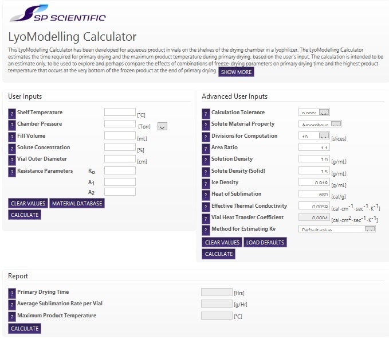Click the Shelf Temperature input field
Image resolution: width=389 pixels, height=338 pixels.
point(120,112)
